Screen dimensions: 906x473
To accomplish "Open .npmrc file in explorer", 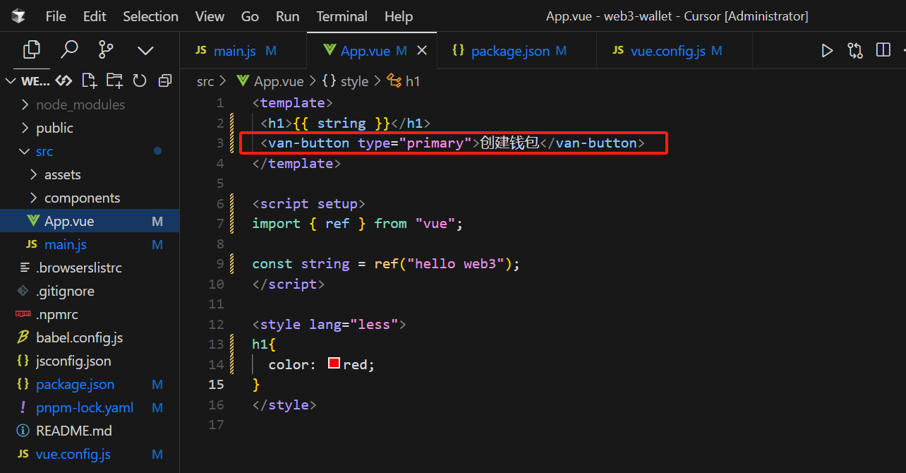I will coord(90,314).
